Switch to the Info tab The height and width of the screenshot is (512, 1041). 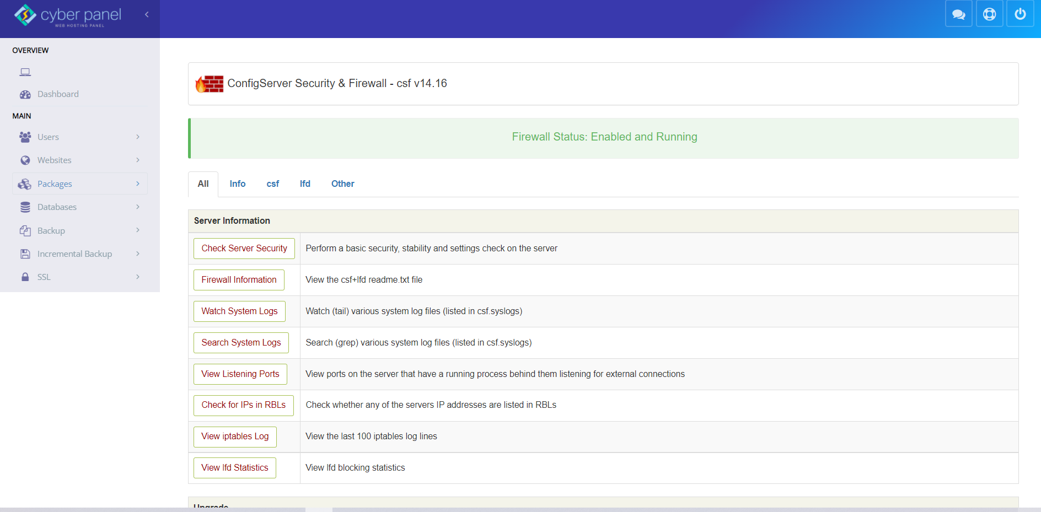(238, 184)
